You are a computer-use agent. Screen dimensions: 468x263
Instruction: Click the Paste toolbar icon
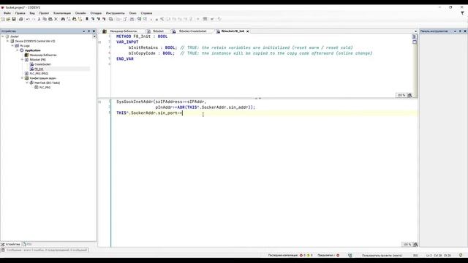point(50,19)
